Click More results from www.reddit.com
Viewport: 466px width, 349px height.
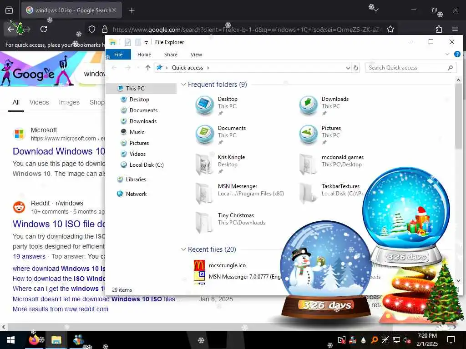click(x=61, y=309)
